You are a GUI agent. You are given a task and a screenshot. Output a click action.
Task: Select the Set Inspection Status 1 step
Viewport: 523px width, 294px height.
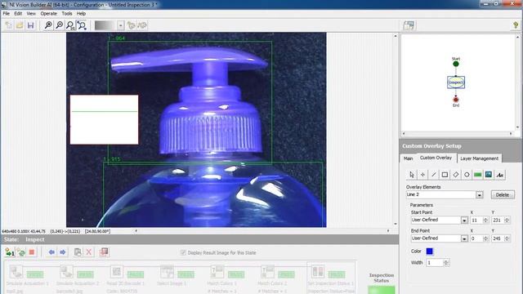331,278
